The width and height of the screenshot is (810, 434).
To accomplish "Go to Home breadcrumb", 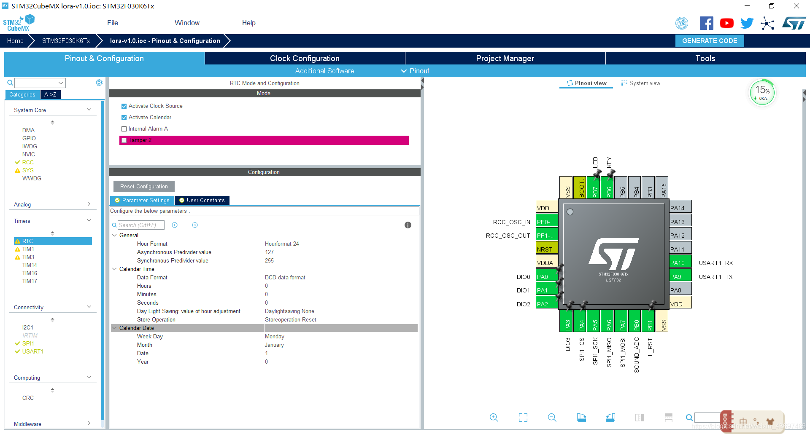I will pyautogui.click(x=15, y=41).
